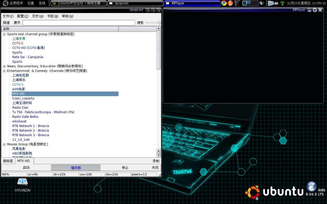
Task: Open the 历史(H) menu
Action: click(x=38, y=16)
